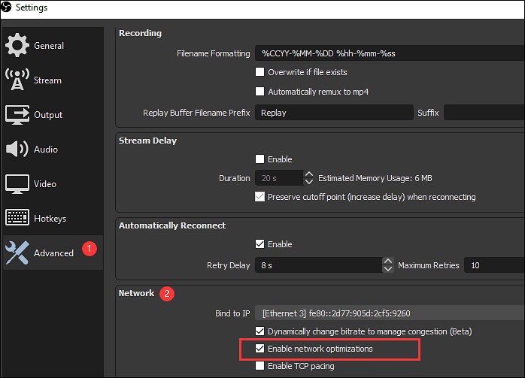Adjust the Retry Delay spinner arrows
Viewport: 525px width, 378px height.
click(388, 265)
